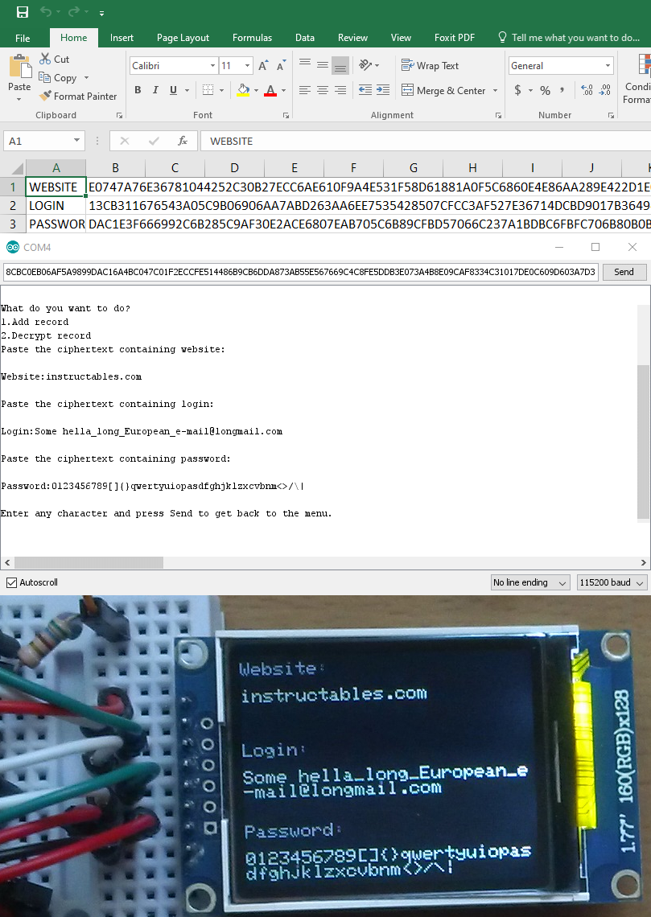Click the Save icon in Excel
651x917 pixels.
pos(23,12)
